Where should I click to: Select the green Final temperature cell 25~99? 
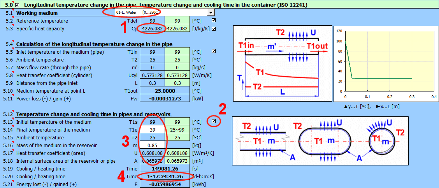pos(177,130)
